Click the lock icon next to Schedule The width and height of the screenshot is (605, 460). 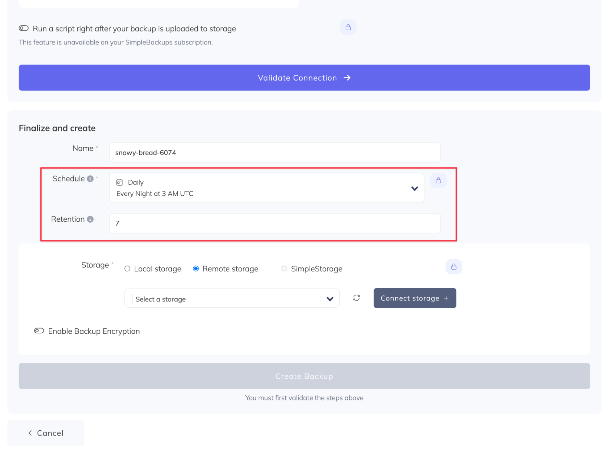pyautogui.click(x=438, y=180)
